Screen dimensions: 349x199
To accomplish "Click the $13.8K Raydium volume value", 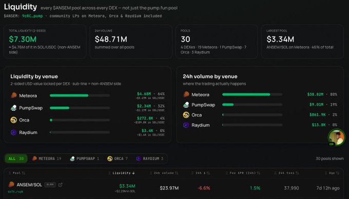I will [319, 125].
